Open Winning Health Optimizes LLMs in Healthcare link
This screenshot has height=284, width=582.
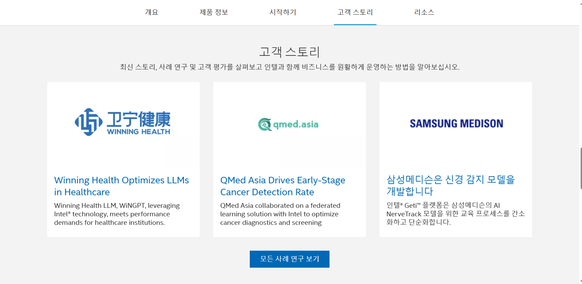(122, 186)
